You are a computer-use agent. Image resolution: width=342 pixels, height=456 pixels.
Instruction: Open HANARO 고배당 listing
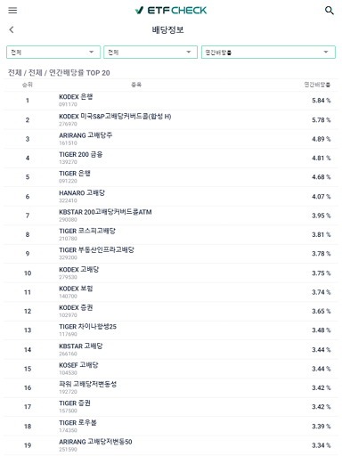click(x=171, y=197)
